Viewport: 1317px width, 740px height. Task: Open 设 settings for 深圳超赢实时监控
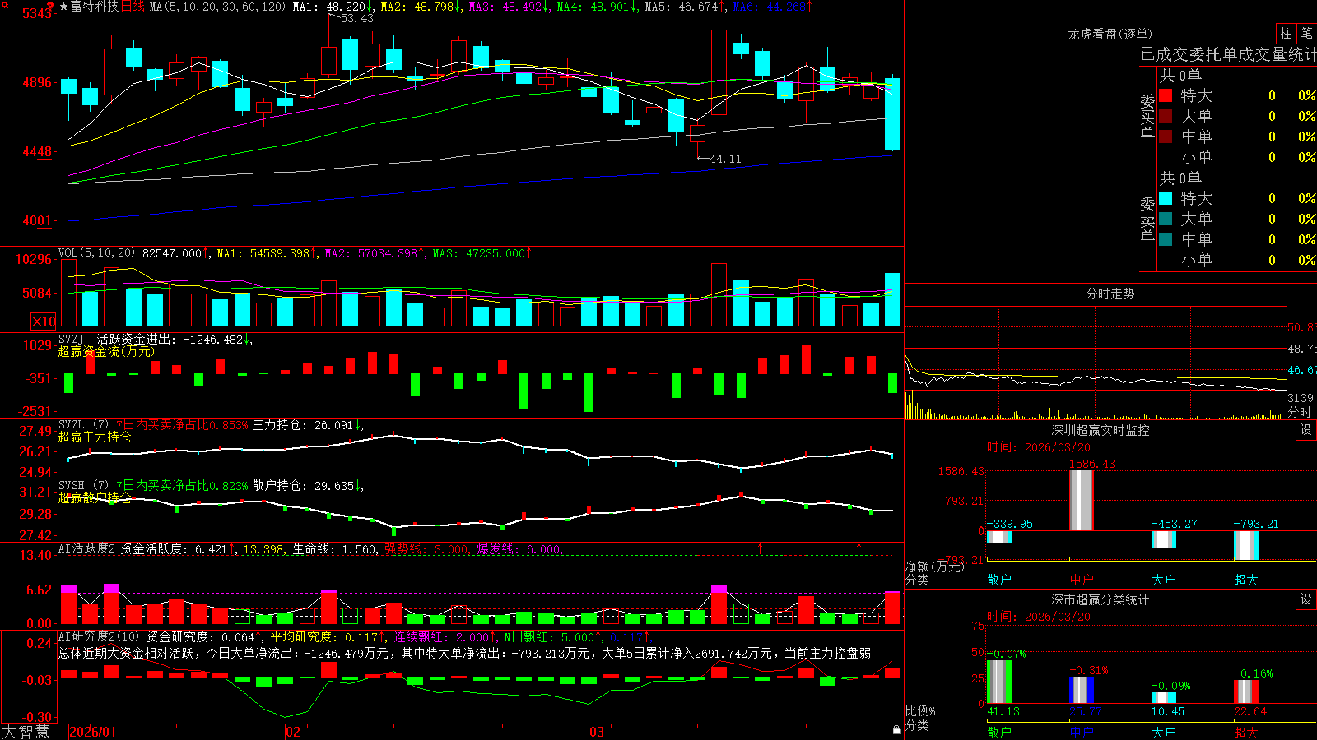(x=1306, y=430)
